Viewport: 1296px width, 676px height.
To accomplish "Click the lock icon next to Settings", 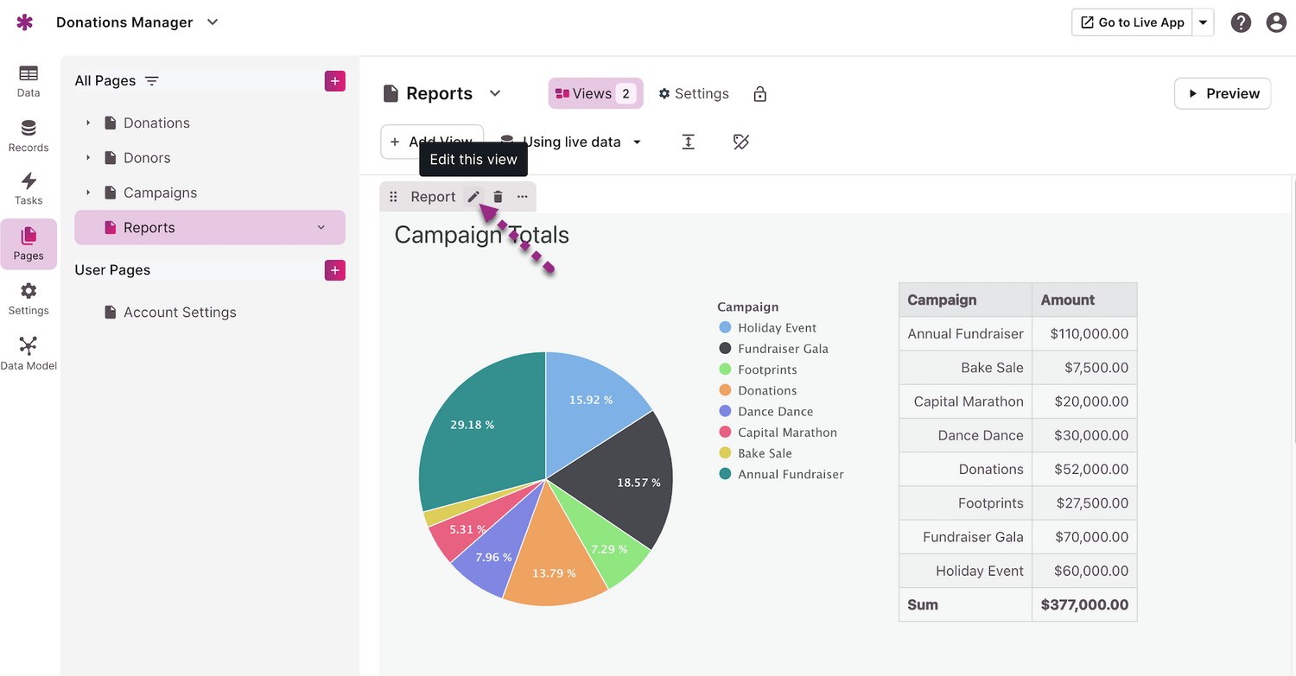I will 759,94.
